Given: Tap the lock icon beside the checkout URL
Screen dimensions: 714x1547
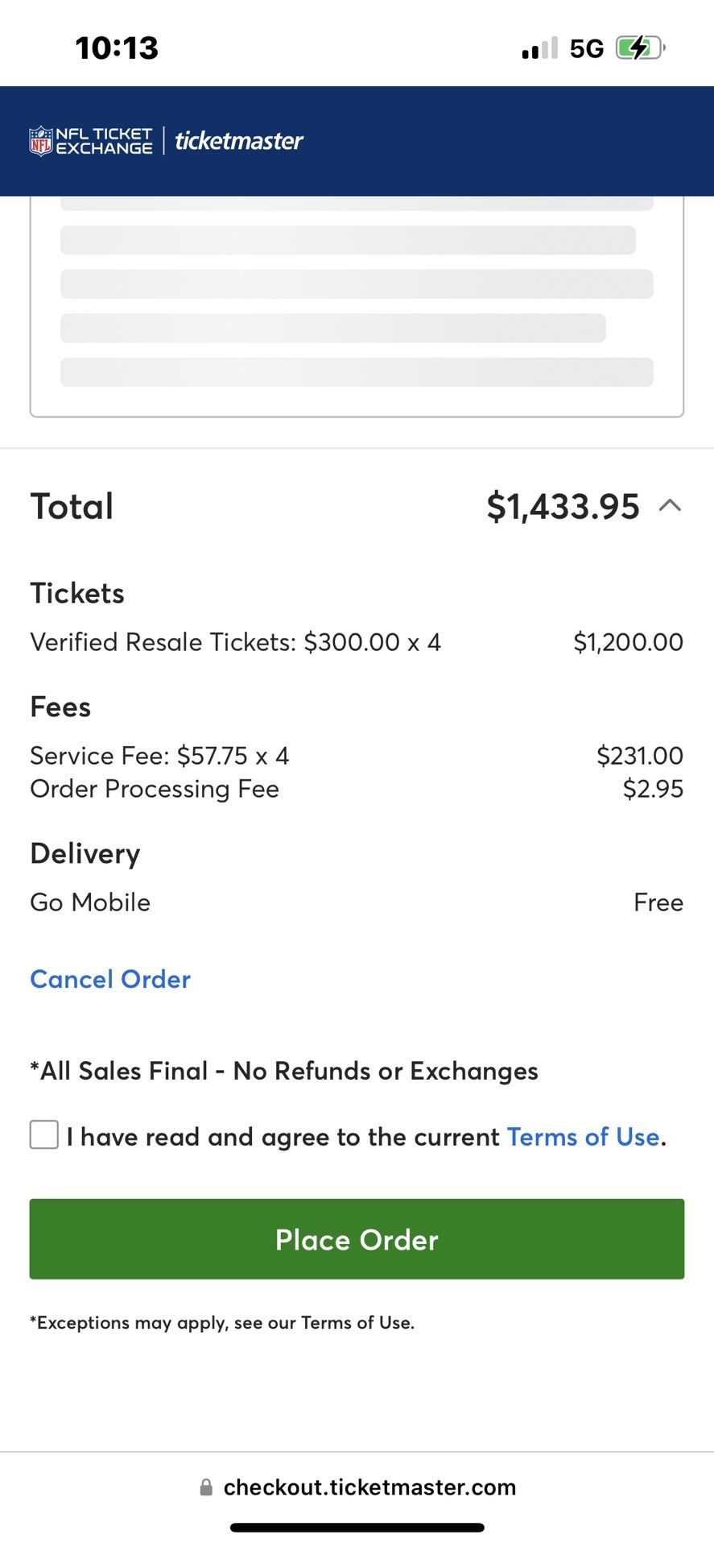Looking at the screenshot, I should tap(206, 1487).
